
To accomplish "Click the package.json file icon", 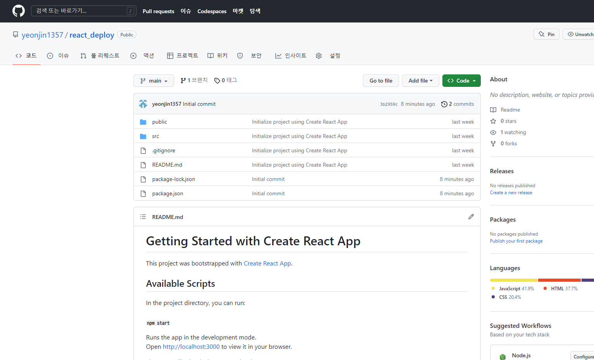I will coord(143,193).
